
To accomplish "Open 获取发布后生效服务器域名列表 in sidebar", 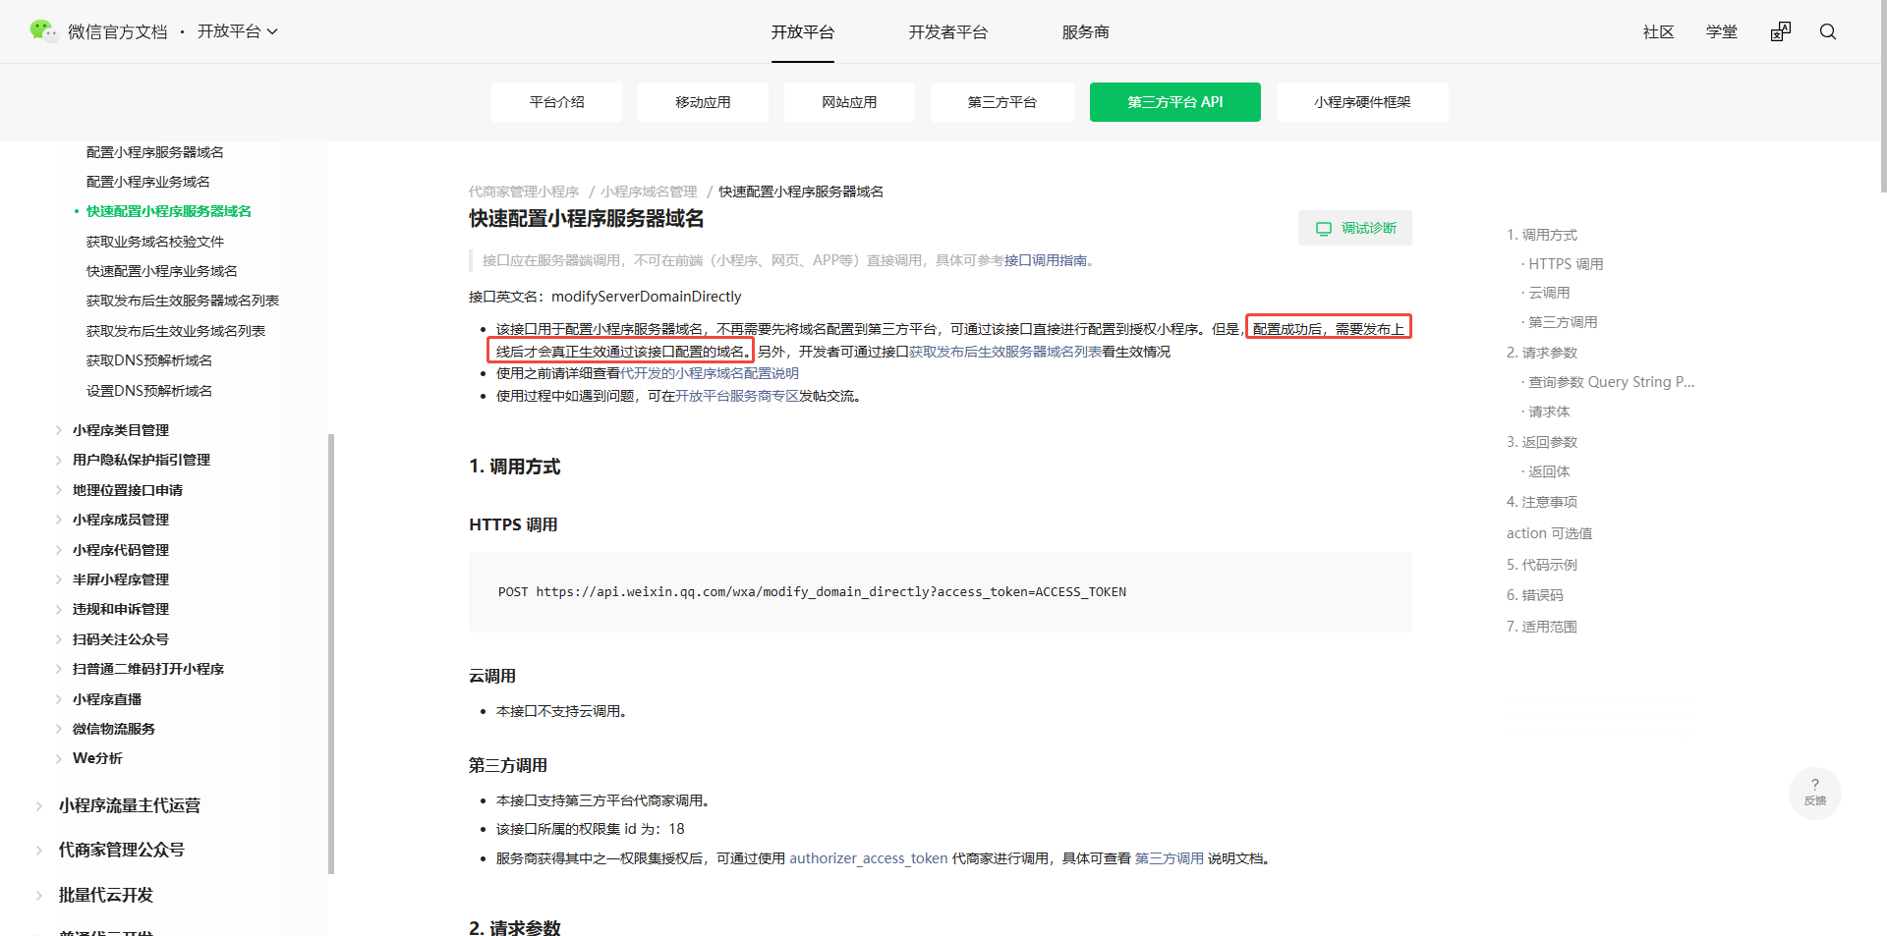I will click(183, 301).
